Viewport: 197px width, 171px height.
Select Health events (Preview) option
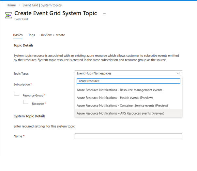click(x=129, y=98)
